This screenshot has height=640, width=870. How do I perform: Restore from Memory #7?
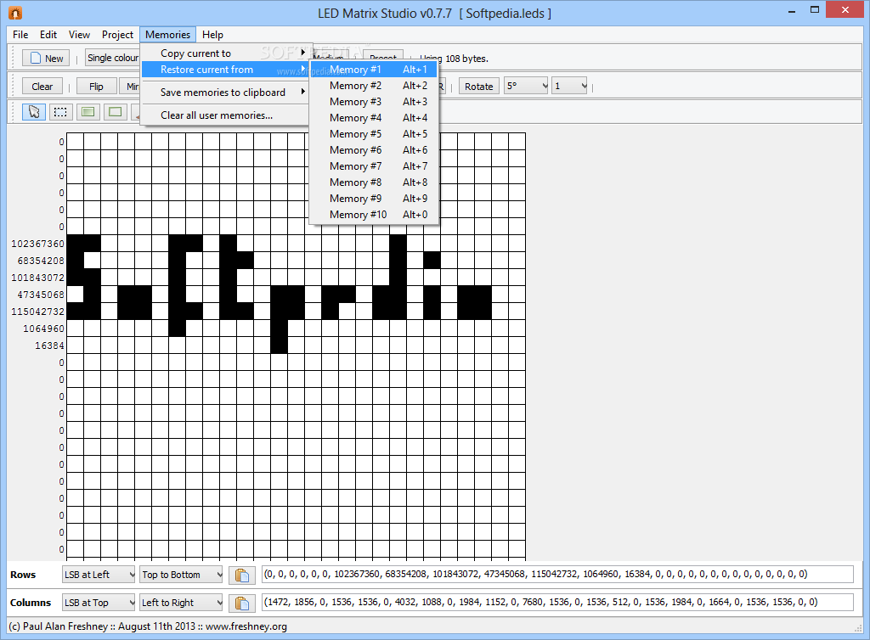pos(374,166)
